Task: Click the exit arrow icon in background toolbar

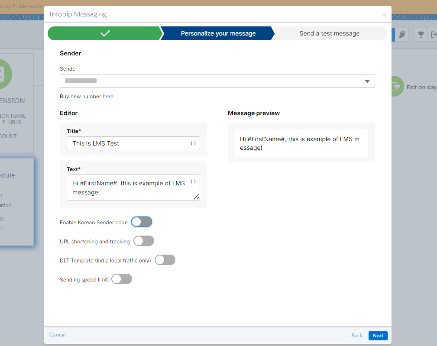Action: coord(434,35)
